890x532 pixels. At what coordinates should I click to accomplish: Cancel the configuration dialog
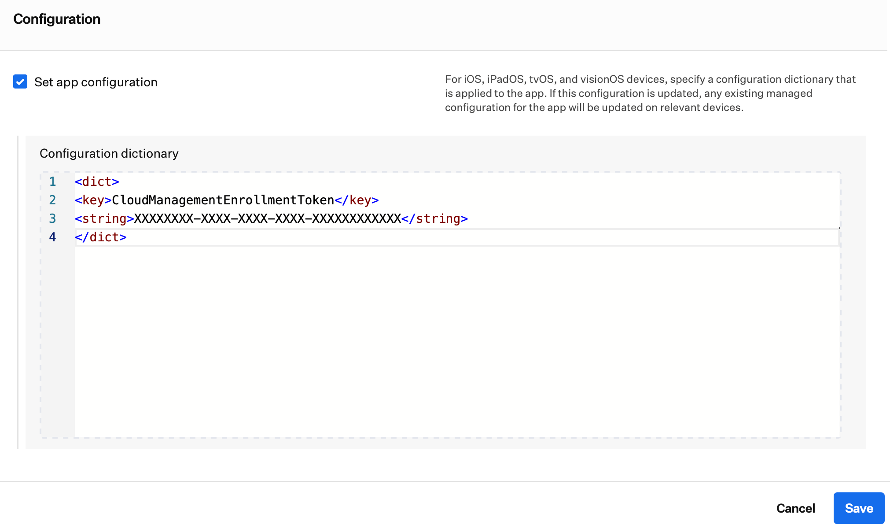point(795,508)
